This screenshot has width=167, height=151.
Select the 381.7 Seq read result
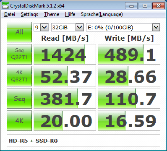point(65,99)
